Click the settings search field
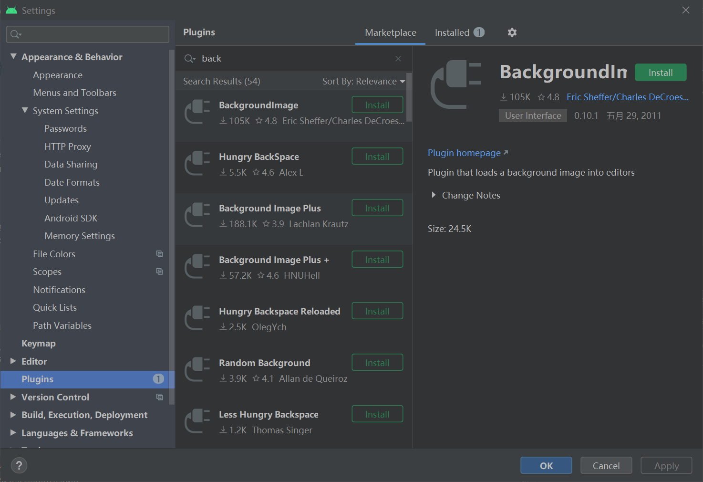Screen dimensions: 703x482 (87, 34)
